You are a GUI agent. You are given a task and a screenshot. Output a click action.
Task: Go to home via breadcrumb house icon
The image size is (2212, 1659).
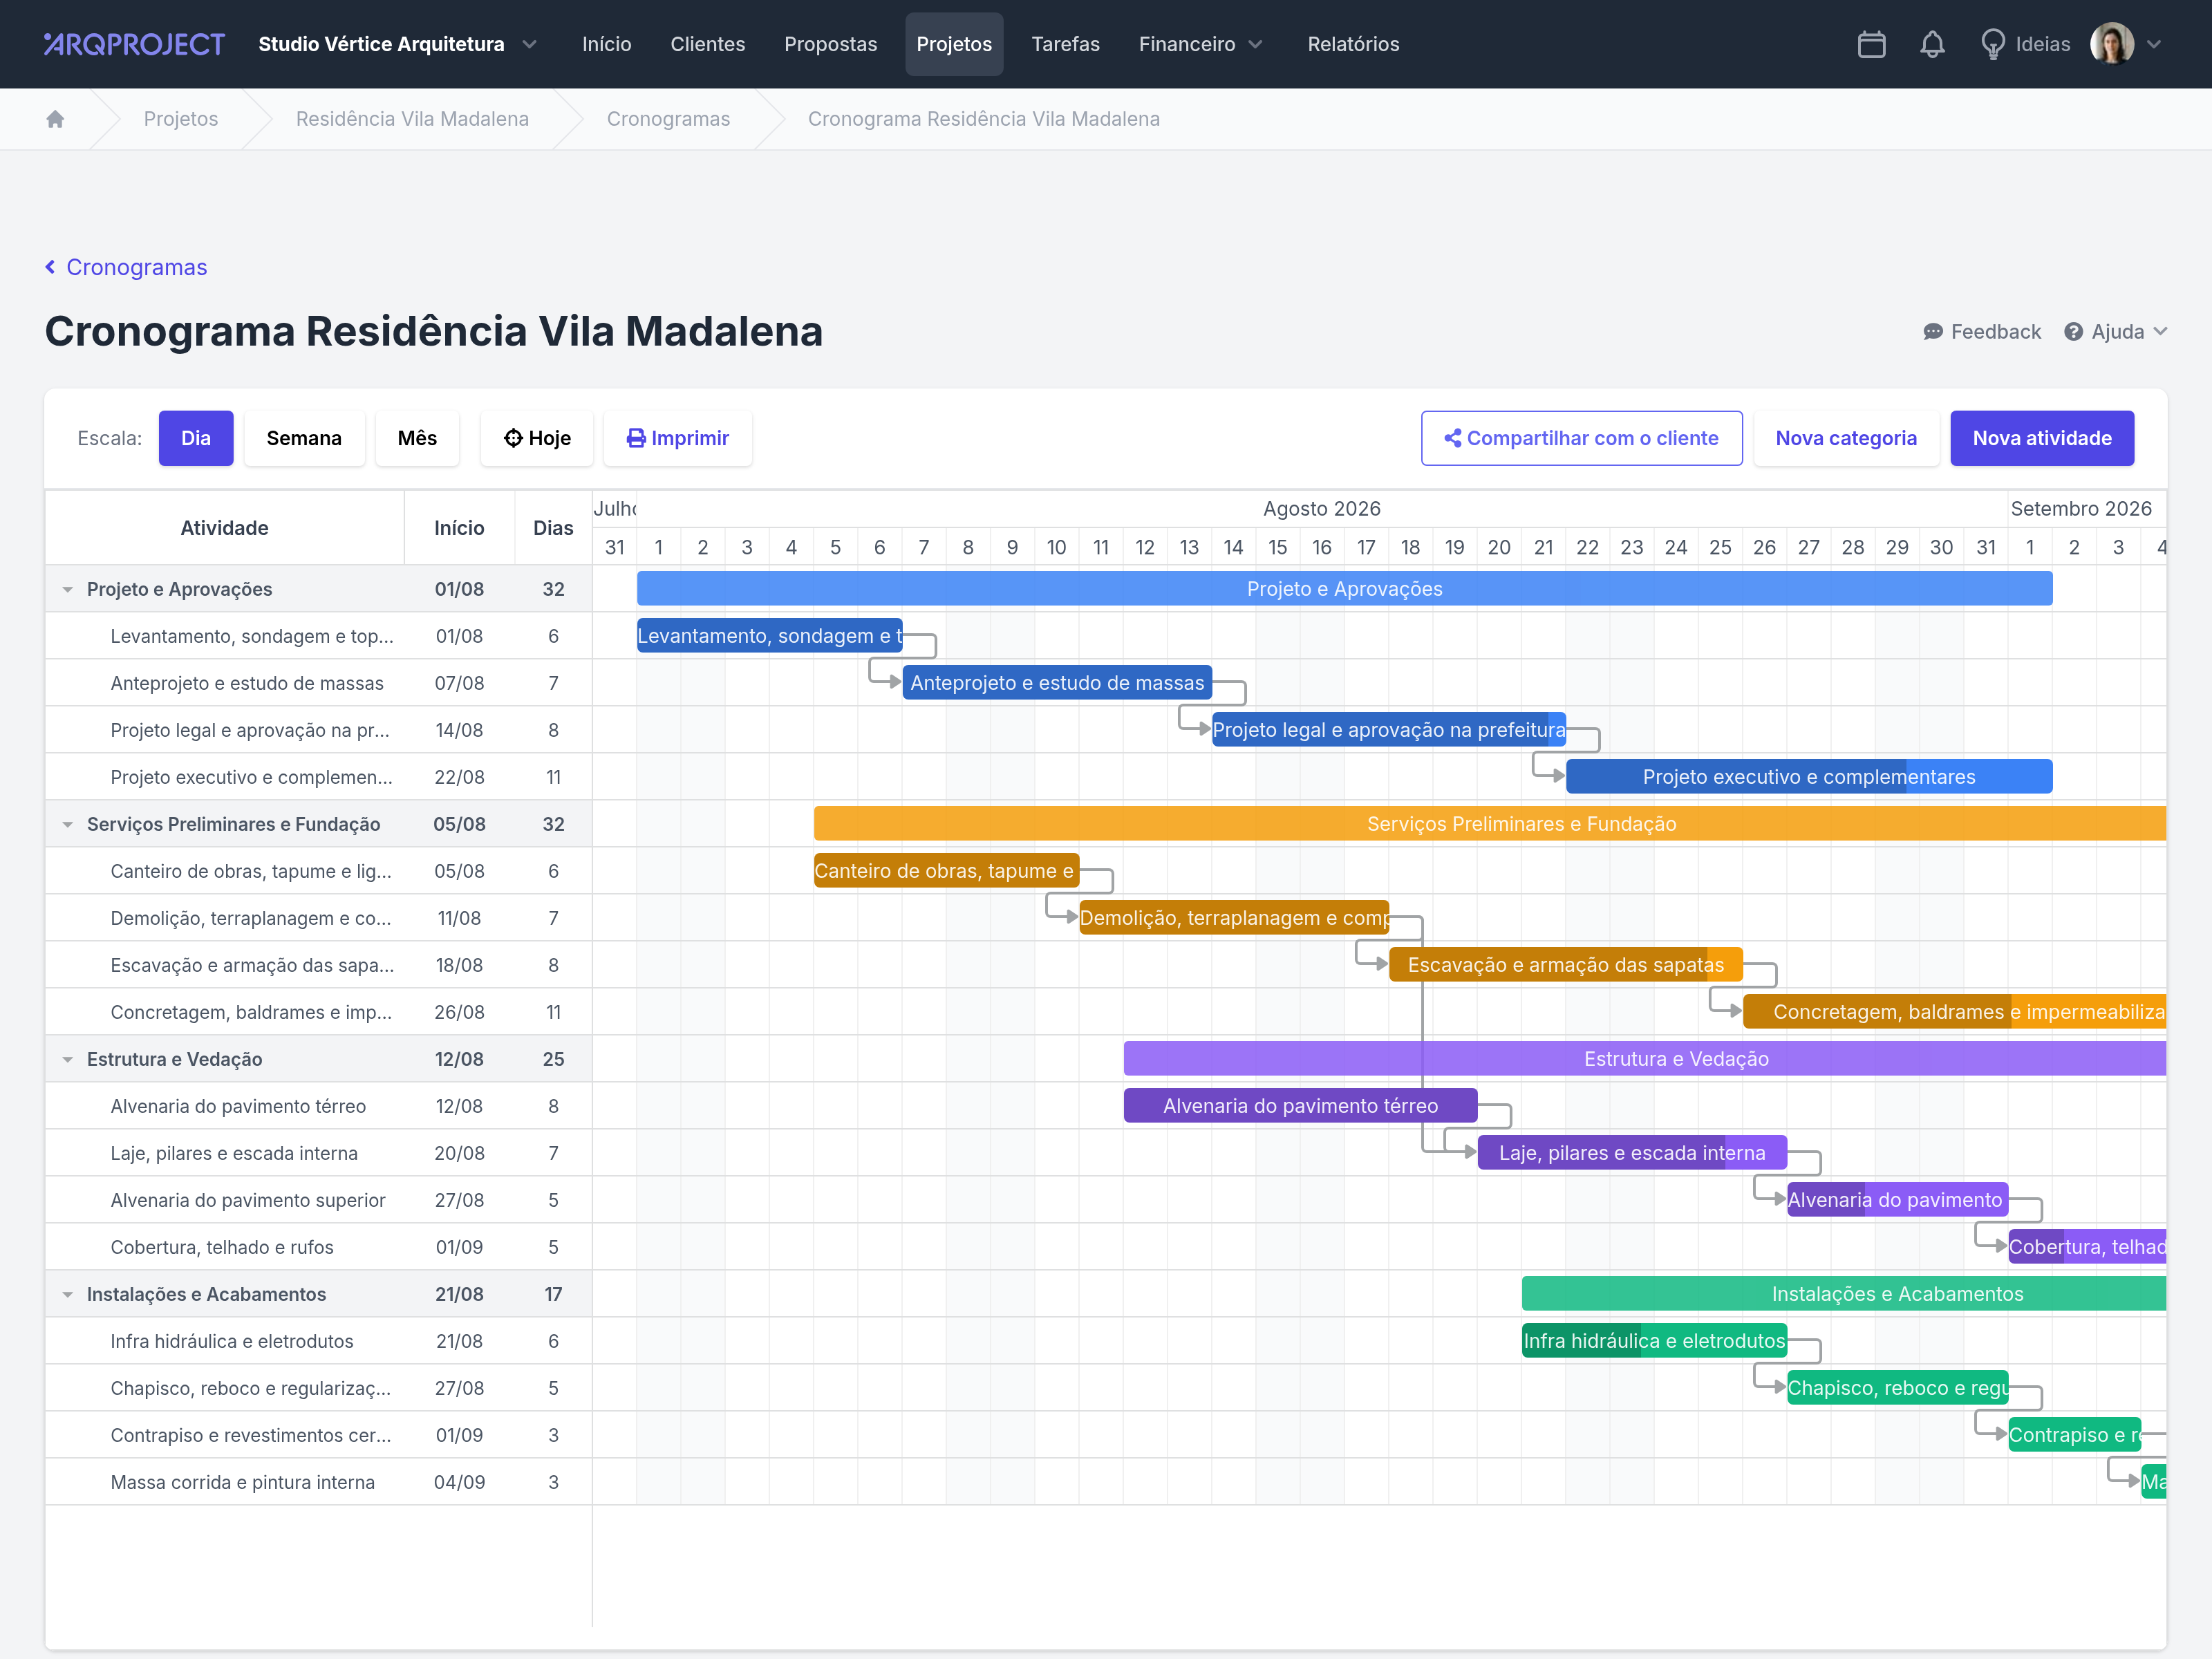tap(55, 119)
